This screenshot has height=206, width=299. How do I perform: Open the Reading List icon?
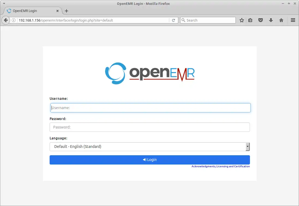pyautogui.click(x=250, y=20)
